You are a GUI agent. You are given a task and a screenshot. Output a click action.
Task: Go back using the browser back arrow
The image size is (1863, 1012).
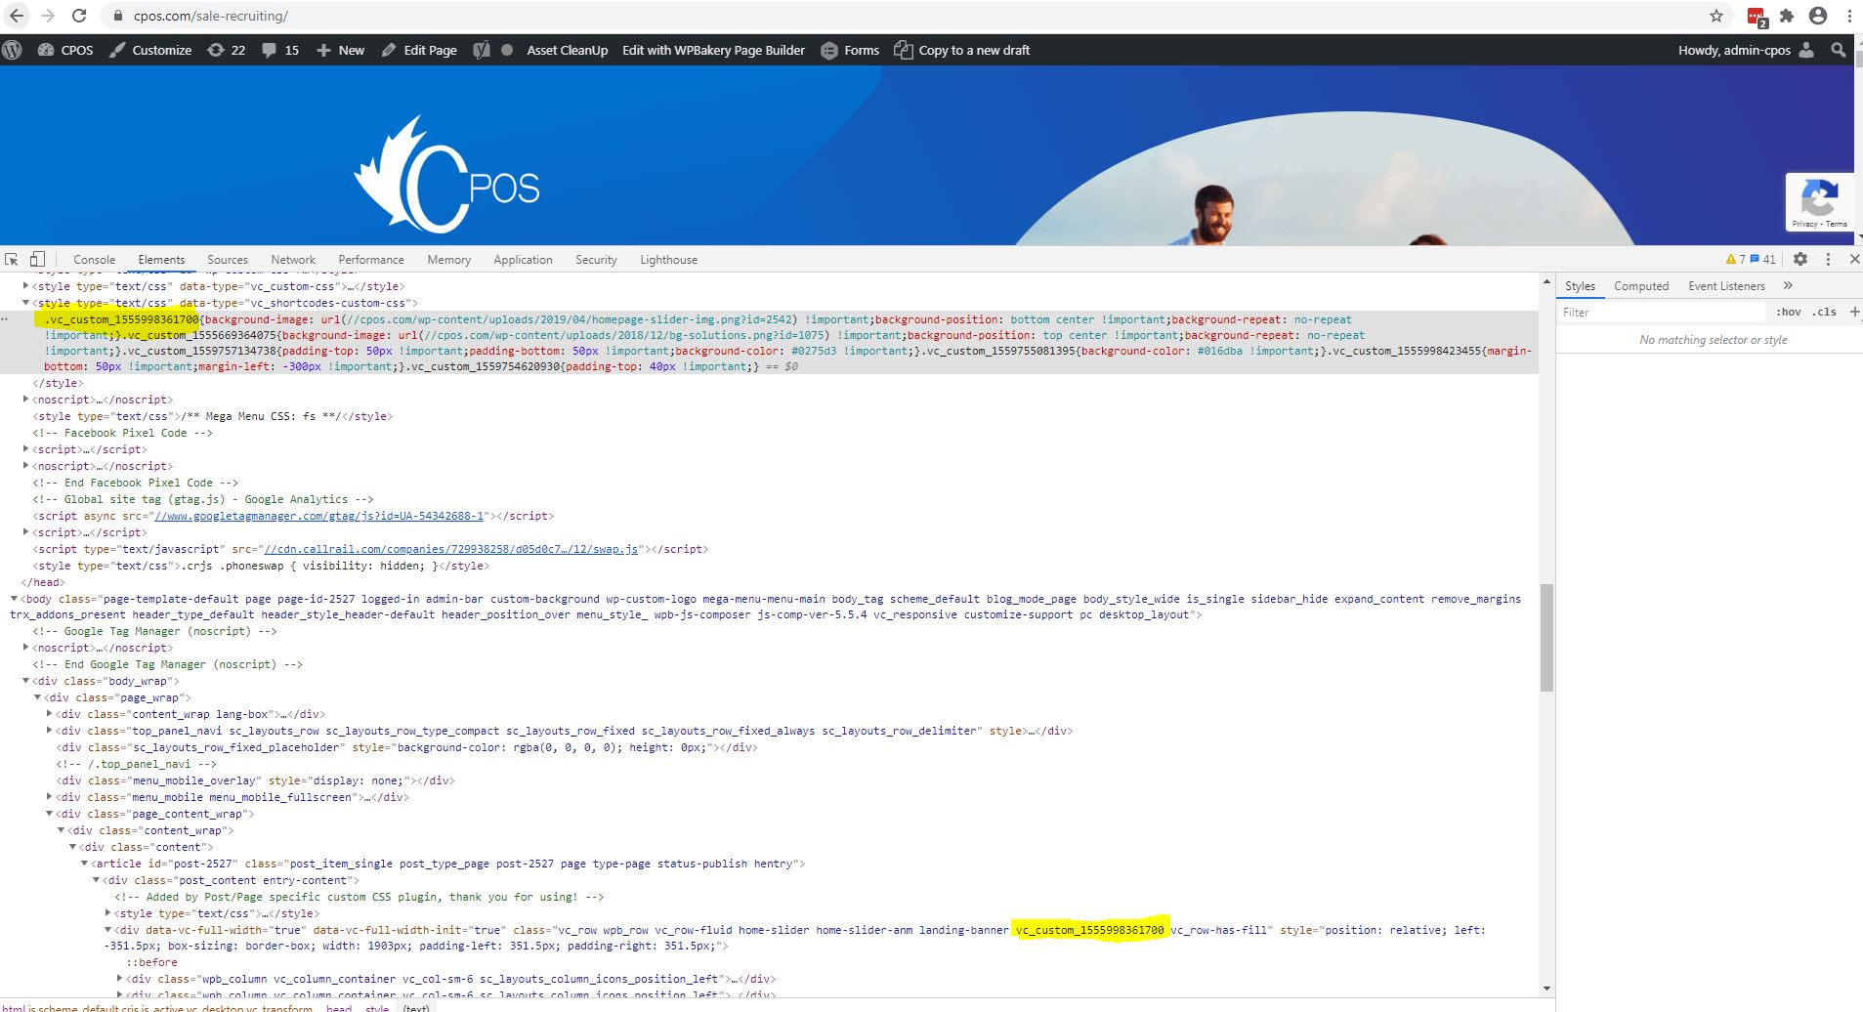point(17,16)
